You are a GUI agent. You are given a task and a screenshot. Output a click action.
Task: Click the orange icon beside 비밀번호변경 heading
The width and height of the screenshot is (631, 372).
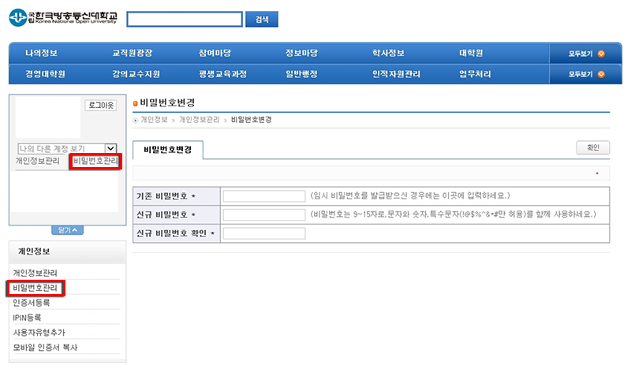coord(135,103)
